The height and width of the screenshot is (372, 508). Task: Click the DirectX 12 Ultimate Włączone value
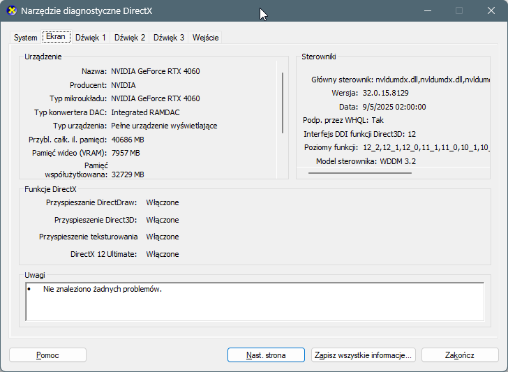tap(163, 255)
